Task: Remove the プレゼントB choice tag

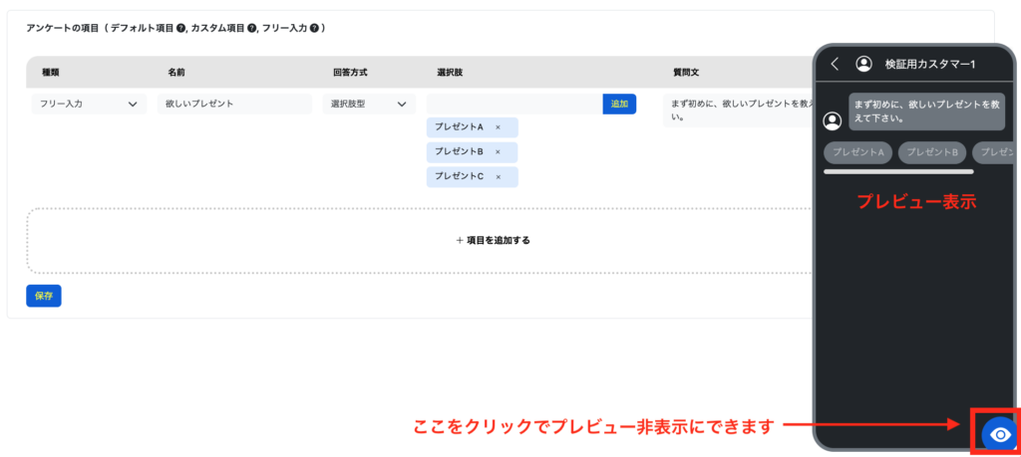Action: click(x=498, y=152)
